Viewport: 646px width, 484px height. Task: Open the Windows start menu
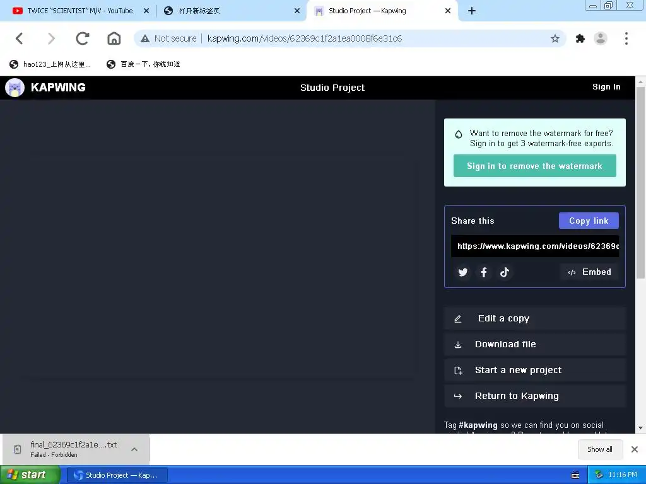(30, 475)
